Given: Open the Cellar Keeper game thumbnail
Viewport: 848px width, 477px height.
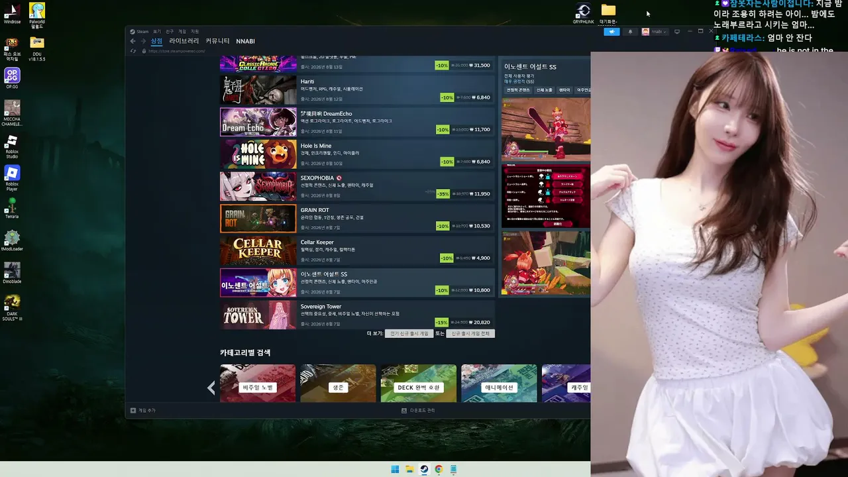Looking at the screenshot, I should 258,250.
